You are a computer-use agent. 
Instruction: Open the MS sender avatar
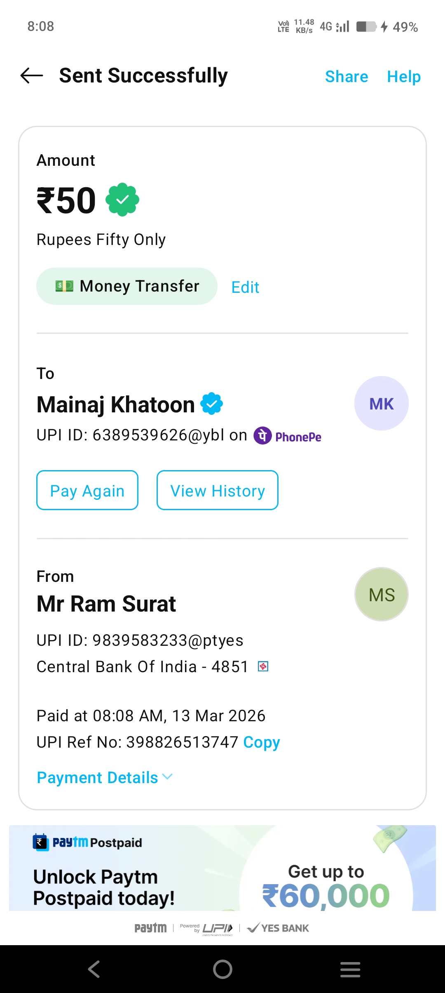point(381,595)
